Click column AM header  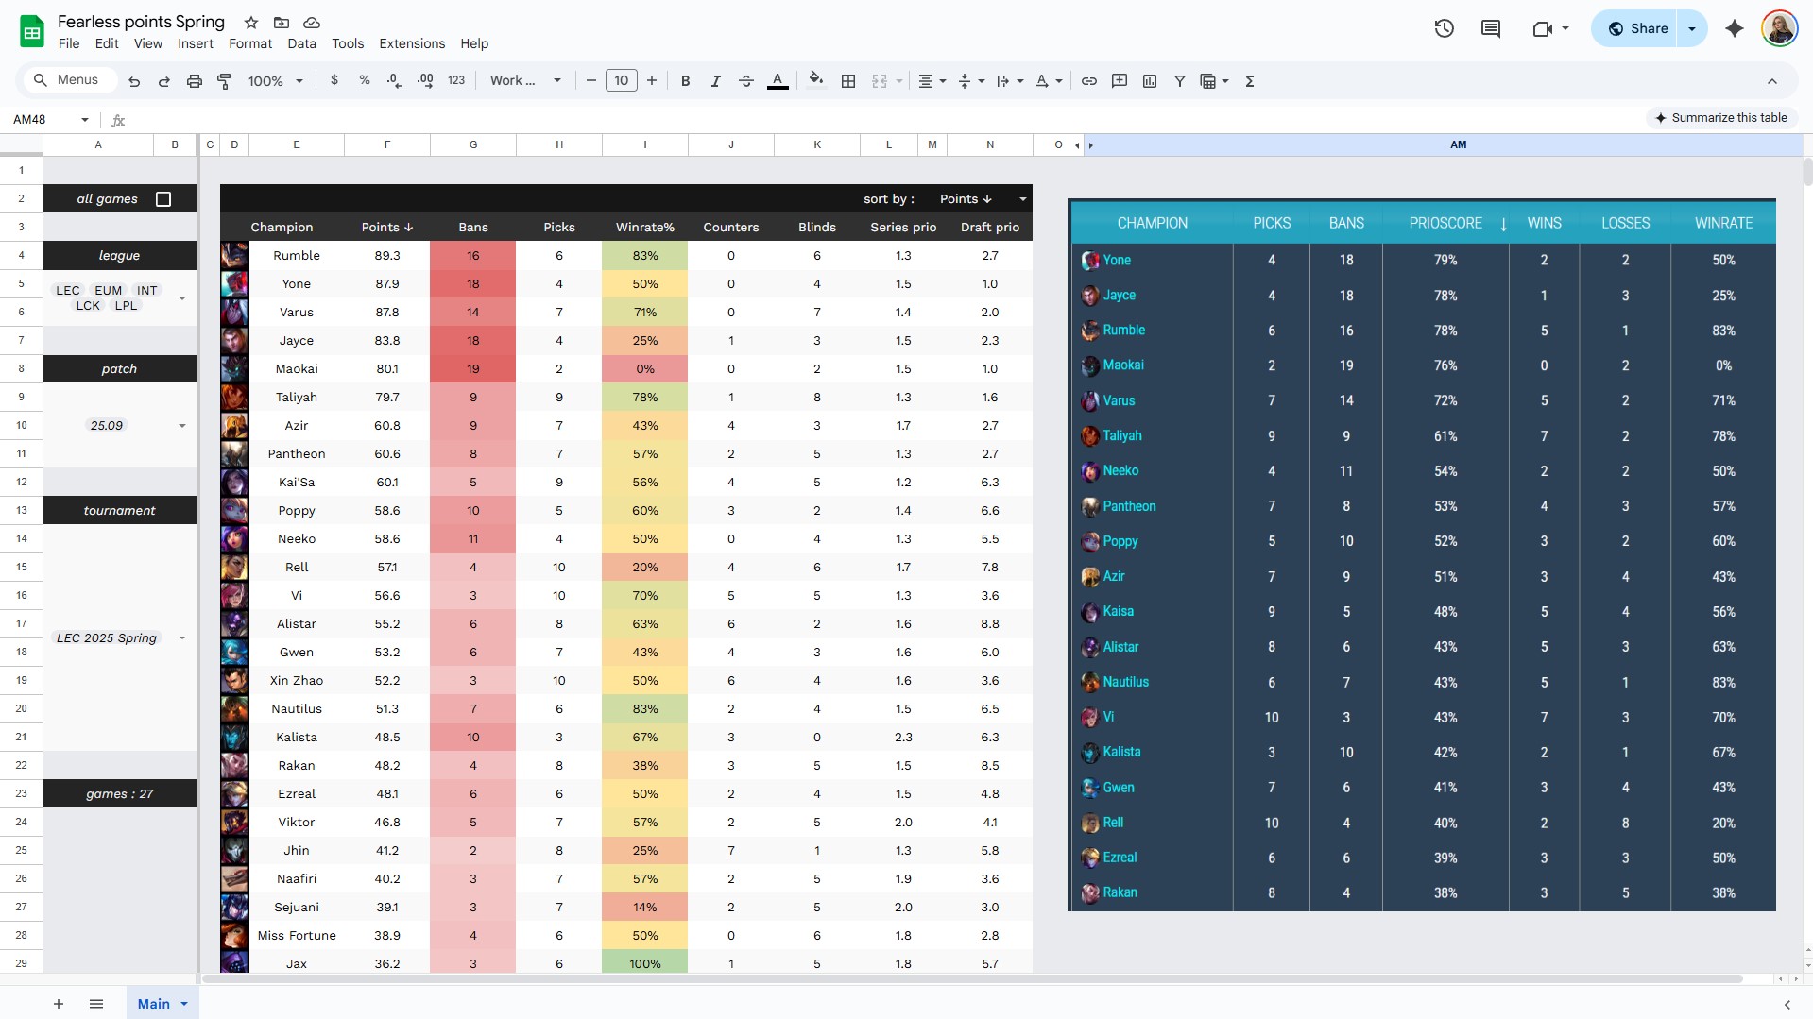click(1458, 144)
